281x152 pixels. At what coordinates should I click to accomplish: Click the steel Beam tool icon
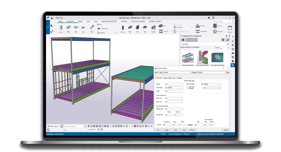point(68,28)
